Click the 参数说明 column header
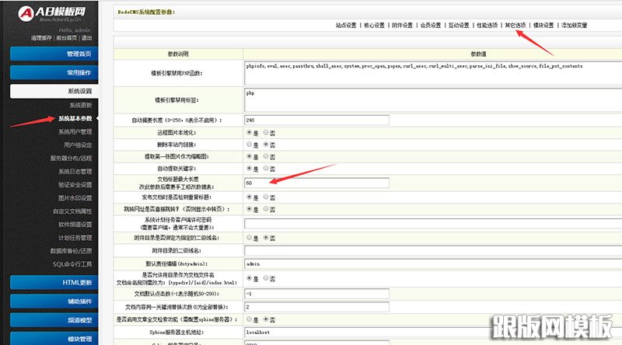Screen dimensions: 622x345 (x=178, y=54)
